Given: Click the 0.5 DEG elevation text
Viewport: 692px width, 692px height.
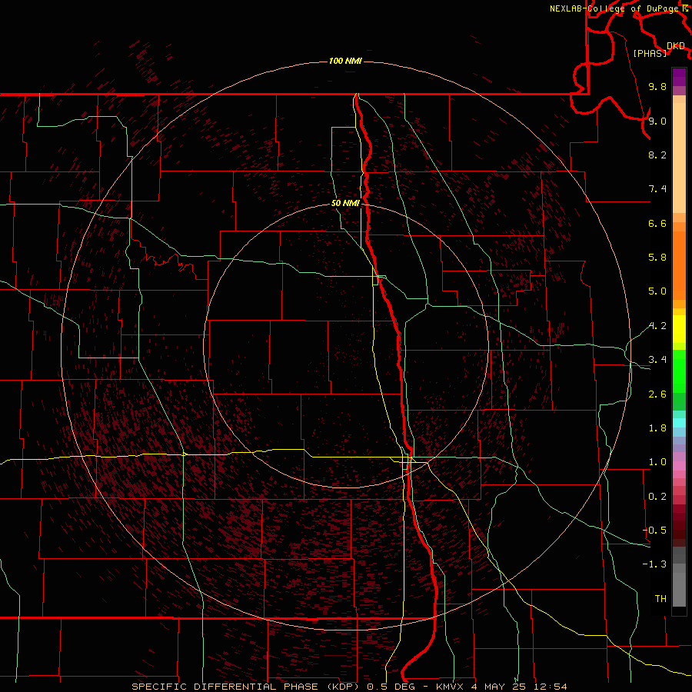Looking at the screenshot, I should [x=391, y=687].
